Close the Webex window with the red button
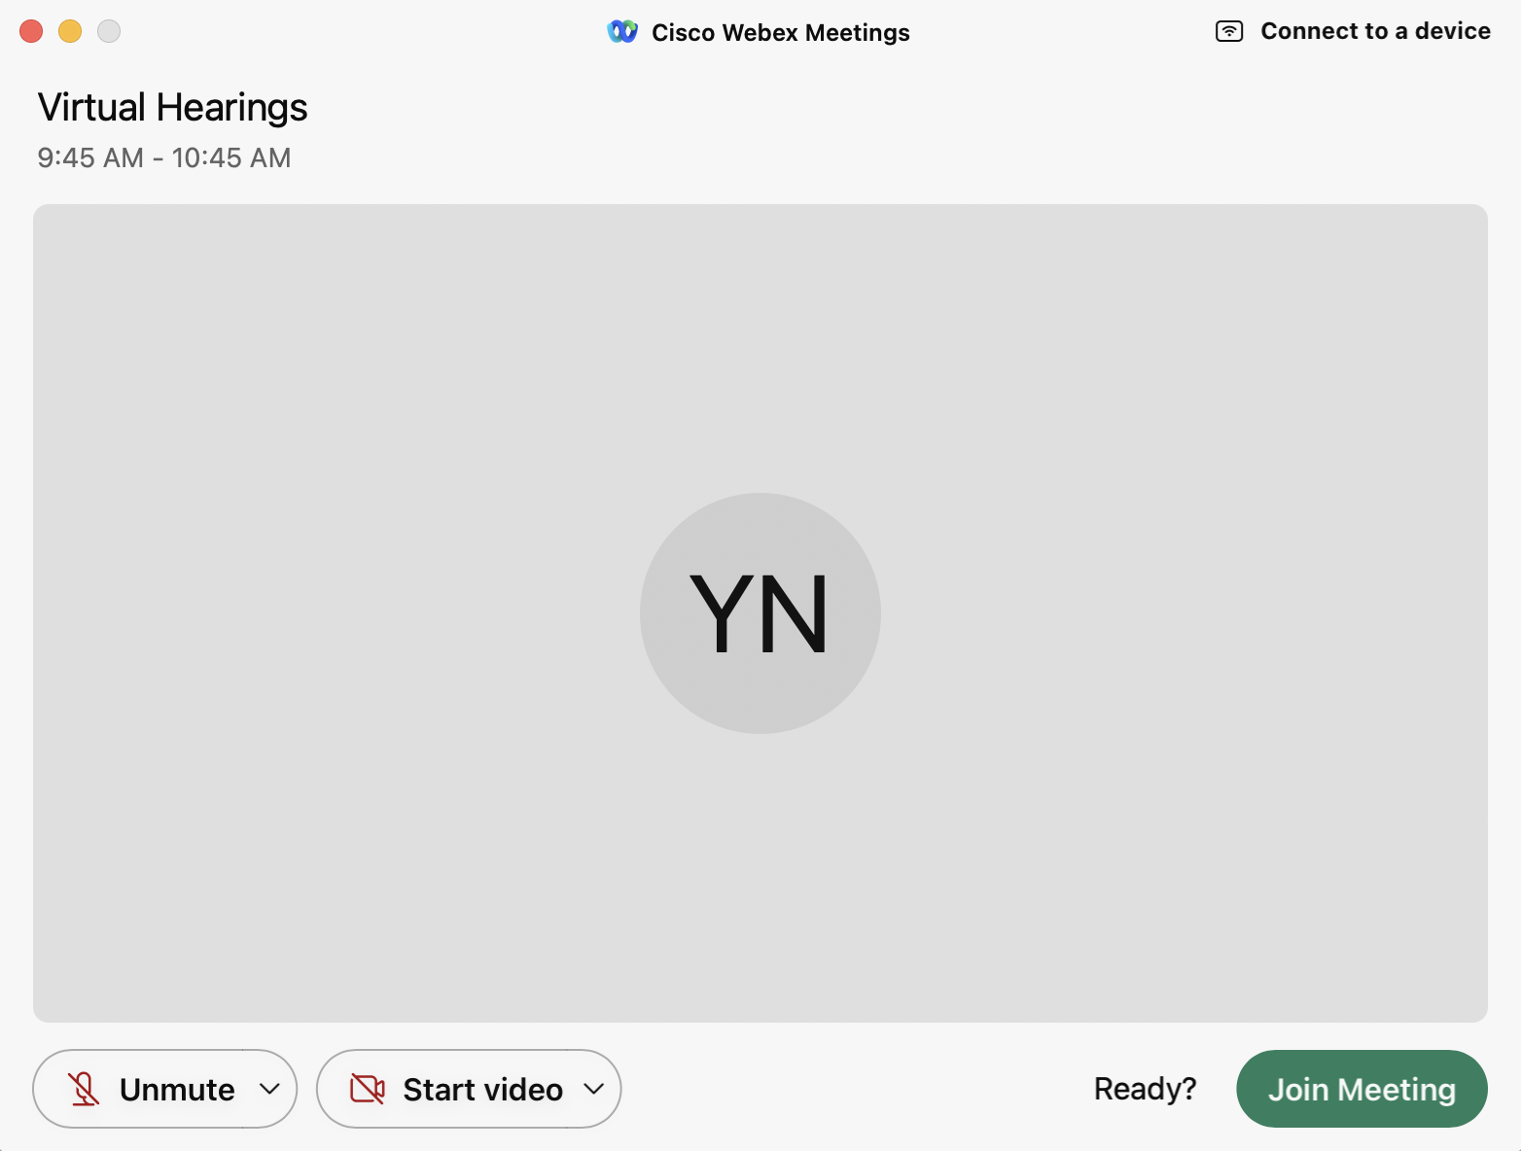The height and width of the screenshot is (1151, 1521). point(31,31)
